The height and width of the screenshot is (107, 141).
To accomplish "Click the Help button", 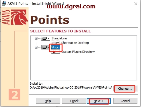I will 48,101.
